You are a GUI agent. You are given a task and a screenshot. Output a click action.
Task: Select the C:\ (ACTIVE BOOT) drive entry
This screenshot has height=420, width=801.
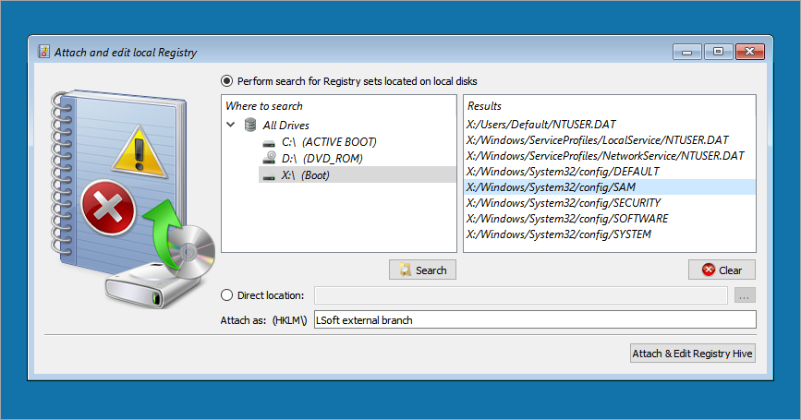coord(329,142)
